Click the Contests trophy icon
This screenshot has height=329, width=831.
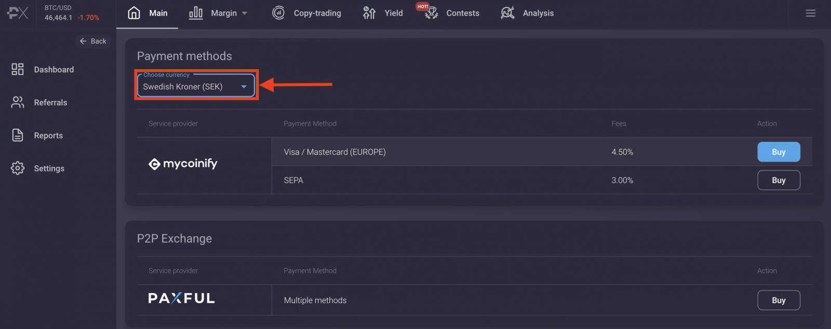(431, 14)
